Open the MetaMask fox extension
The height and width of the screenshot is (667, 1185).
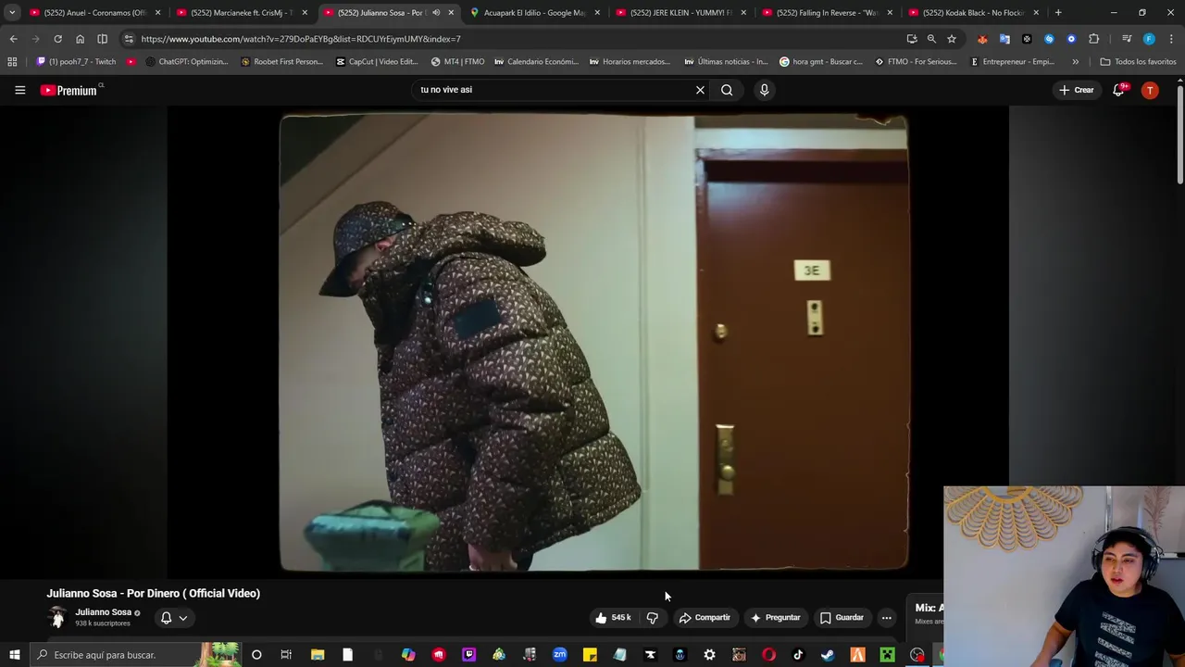coord(982,39)
